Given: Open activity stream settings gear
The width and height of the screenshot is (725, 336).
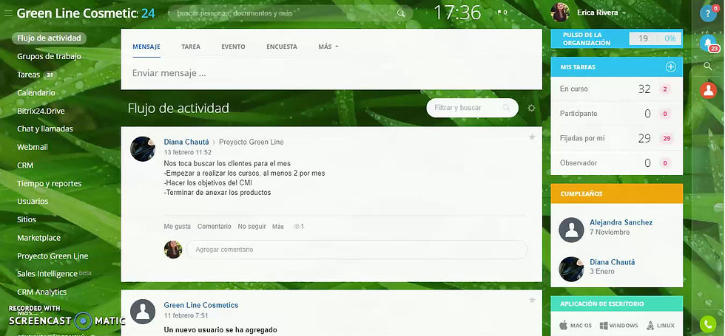Looking at the screenshot, I should click(x=531, y=108).
